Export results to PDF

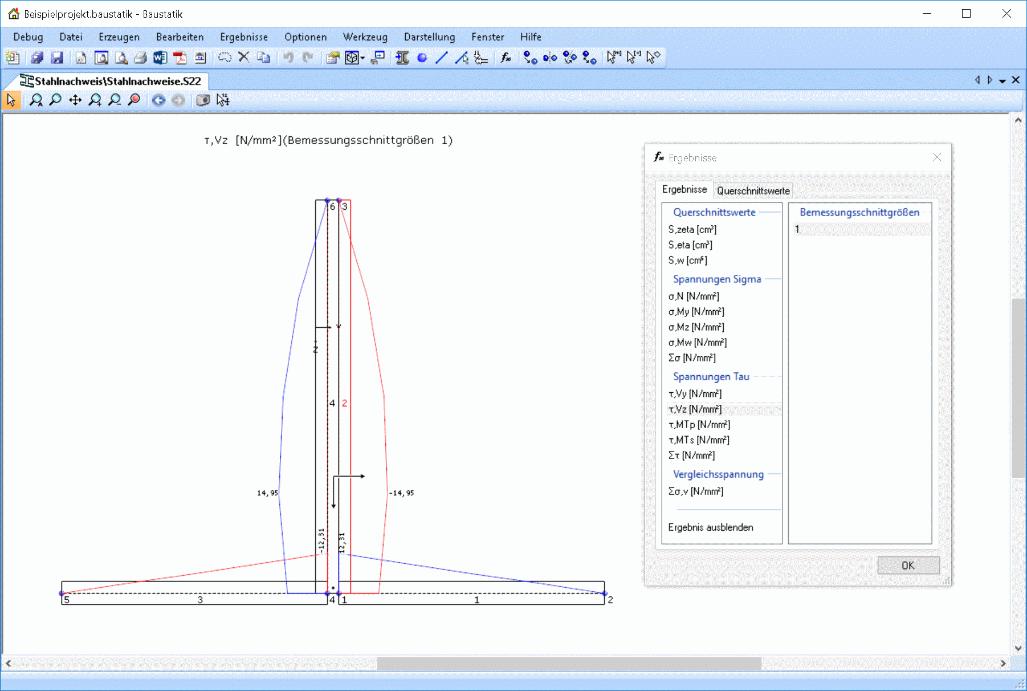click(180, 58)
